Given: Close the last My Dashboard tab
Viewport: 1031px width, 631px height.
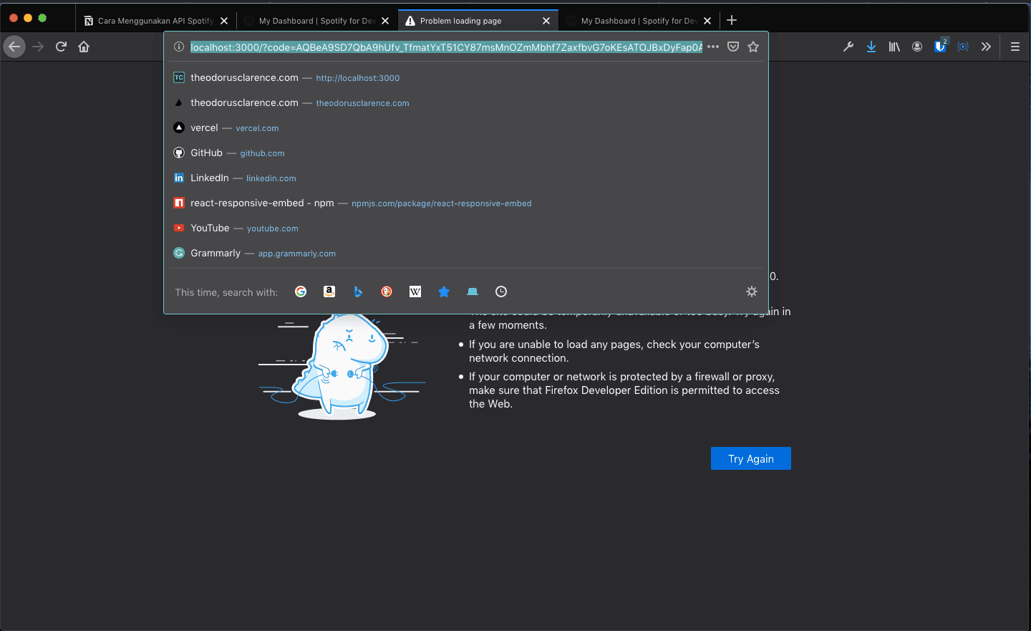Looking at the screenshot, I should [x=707, y=21].
